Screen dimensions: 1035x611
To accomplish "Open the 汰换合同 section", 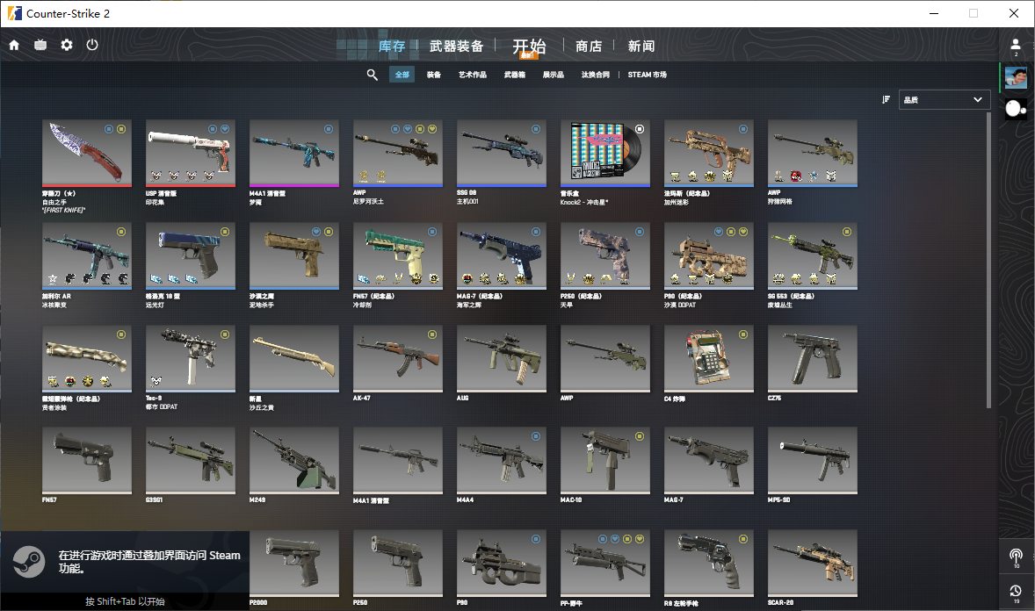I will tap(596, 75).
